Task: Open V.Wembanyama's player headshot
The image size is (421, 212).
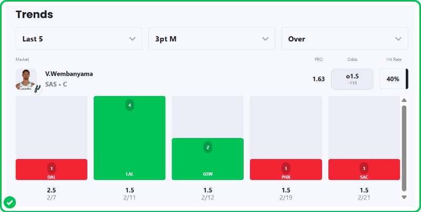Action: click(25, 79)
